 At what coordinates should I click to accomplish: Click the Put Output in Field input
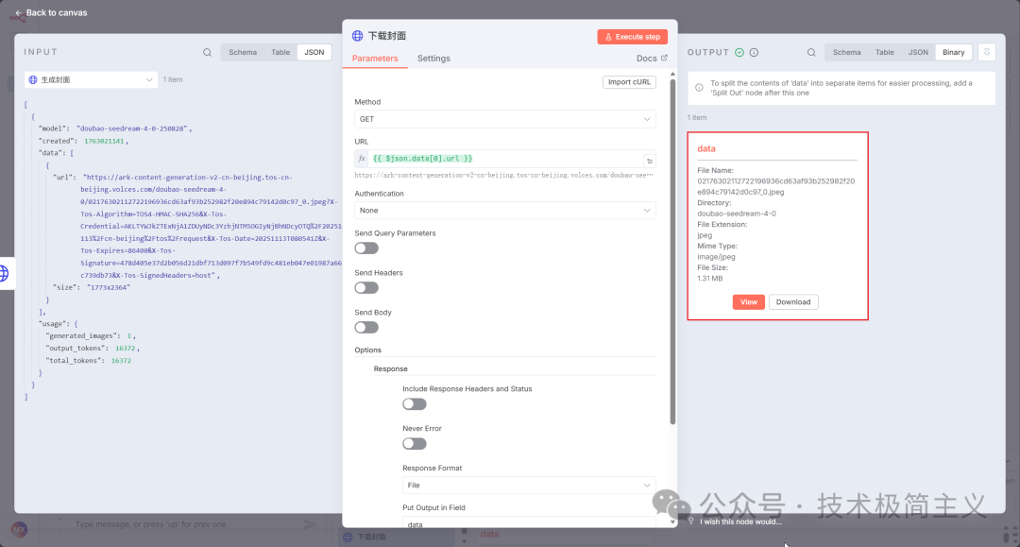point(529,523)
